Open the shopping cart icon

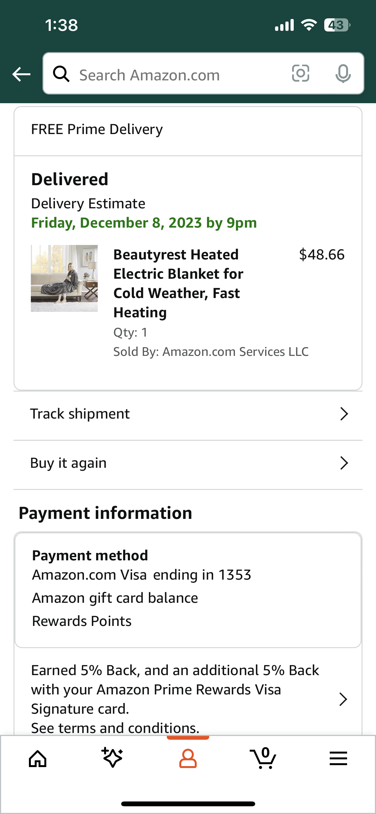click(x=263, y=758)
